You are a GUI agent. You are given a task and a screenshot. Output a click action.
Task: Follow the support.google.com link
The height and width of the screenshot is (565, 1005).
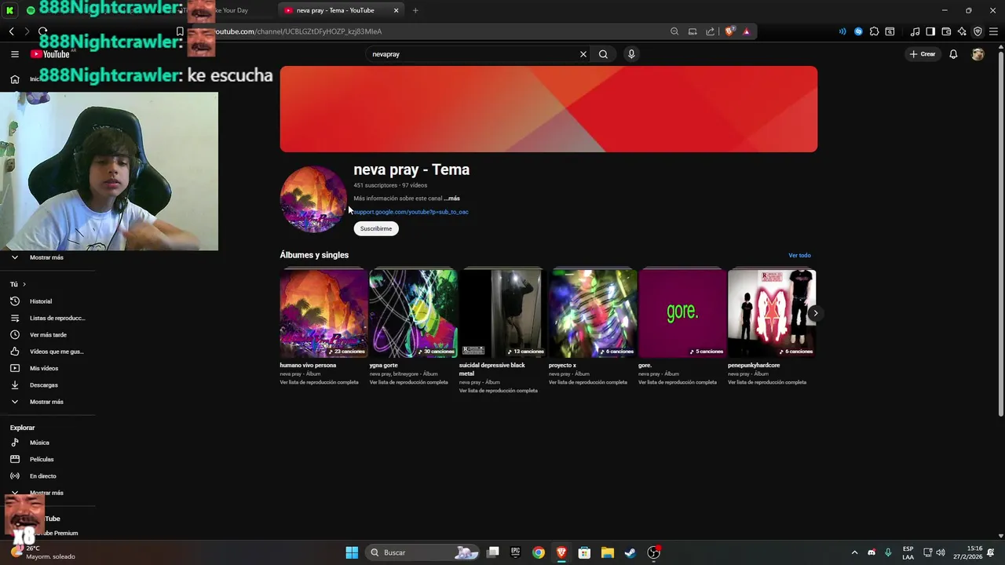point(411,212)
